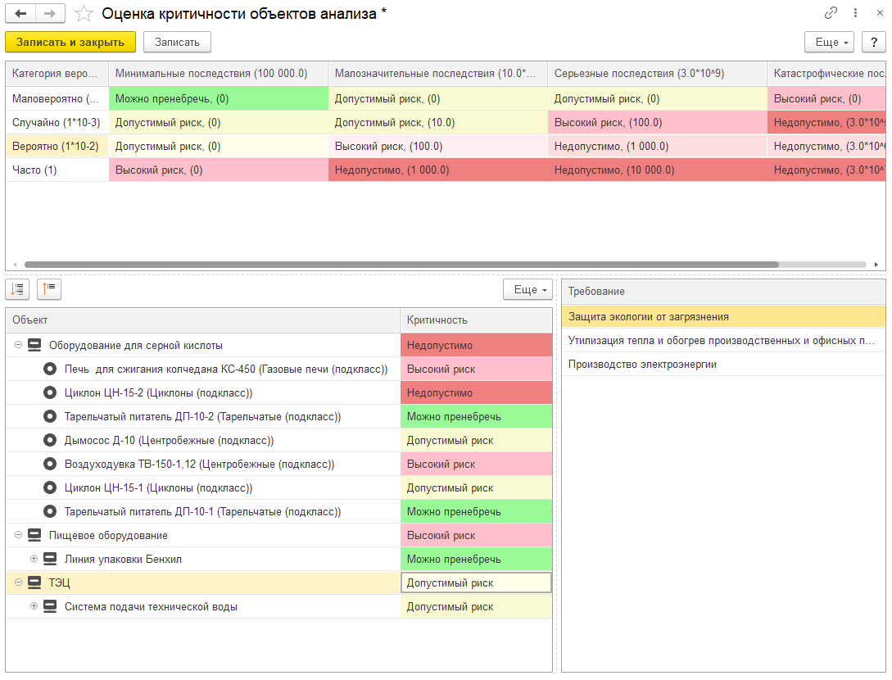Image resolution: width=892 pixels, height=680 pixels.
Task: Select requirement Защита экологии от загрязнения
Action: click(x=723, y=317)
